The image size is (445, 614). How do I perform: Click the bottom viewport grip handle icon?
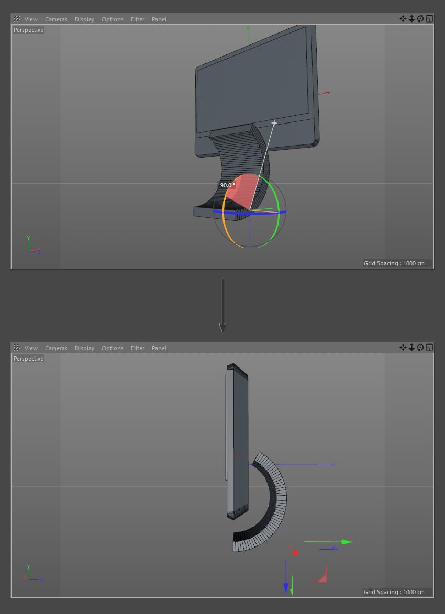[16, 348]
